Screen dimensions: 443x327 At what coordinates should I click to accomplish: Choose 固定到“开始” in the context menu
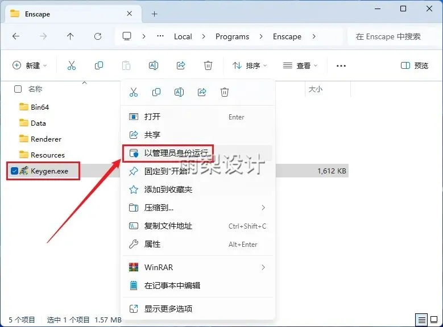197,171
